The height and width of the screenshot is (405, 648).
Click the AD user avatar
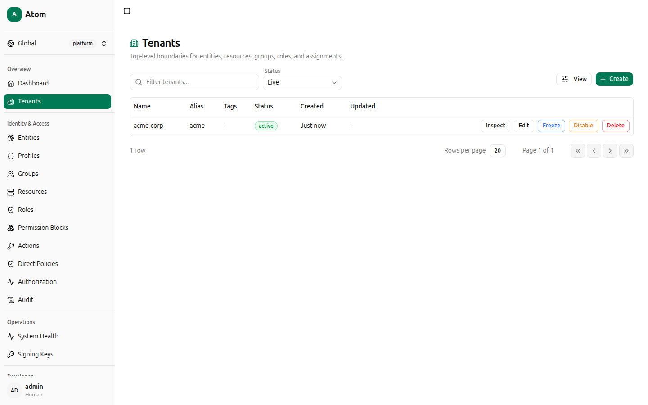click(14, 391)
